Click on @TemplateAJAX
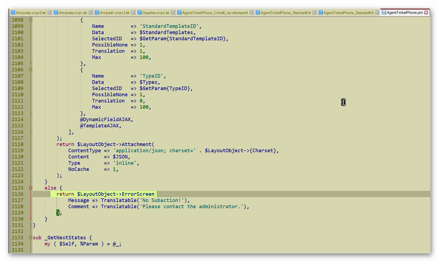 coord(100,125)
